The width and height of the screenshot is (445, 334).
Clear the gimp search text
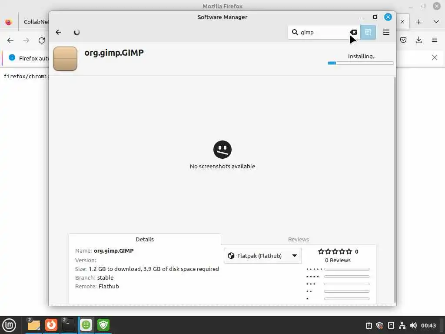tap(353, 32)
